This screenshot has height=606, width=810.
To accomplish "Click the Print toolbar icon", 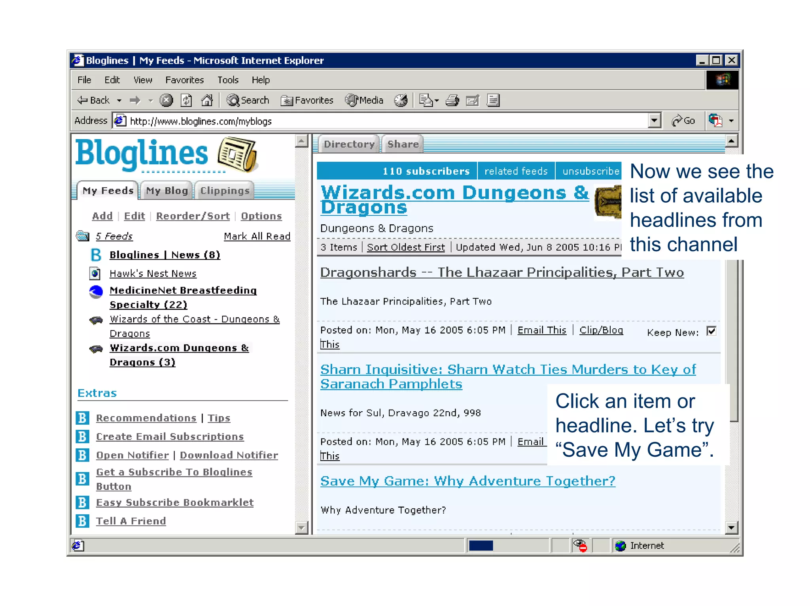I will [x=452, y=100].
